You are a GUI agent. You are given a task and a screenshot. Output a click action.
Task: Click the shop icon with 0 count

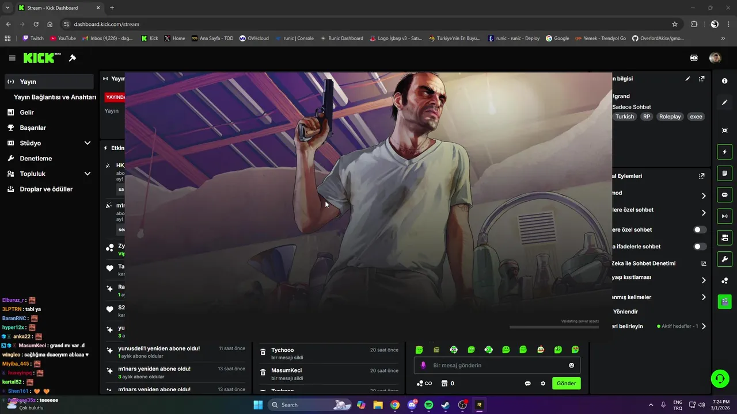click(447, 384)
